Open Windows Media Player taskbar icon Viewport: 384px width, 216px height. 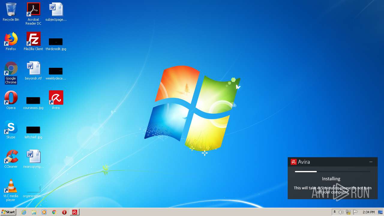(x=44, y=212)
